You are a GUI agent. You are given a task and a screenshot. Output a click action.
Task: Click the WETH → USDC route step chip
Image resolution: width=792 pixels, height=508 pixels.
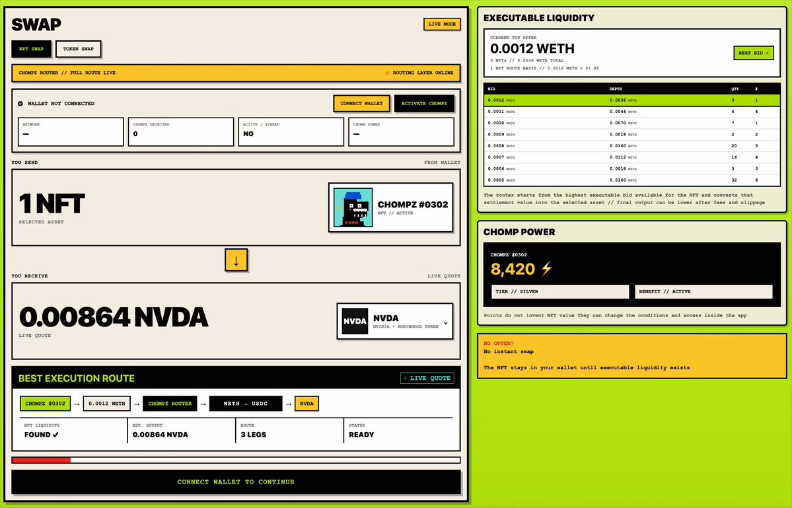click(246, 404)
